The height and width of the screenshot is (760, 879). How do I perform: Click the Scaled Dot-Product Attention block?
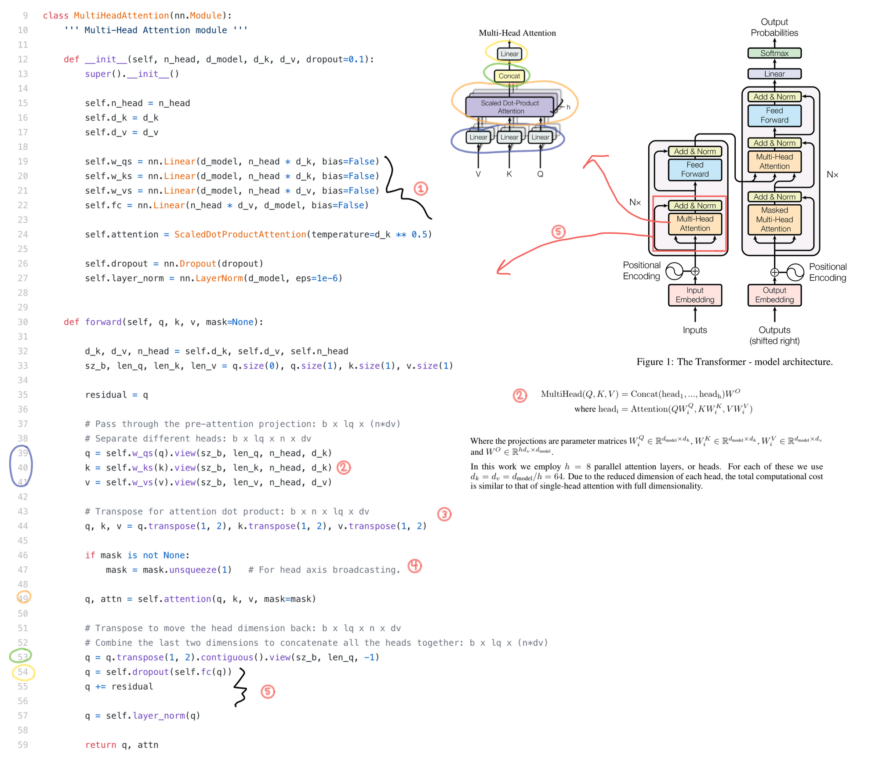[509, 107]
